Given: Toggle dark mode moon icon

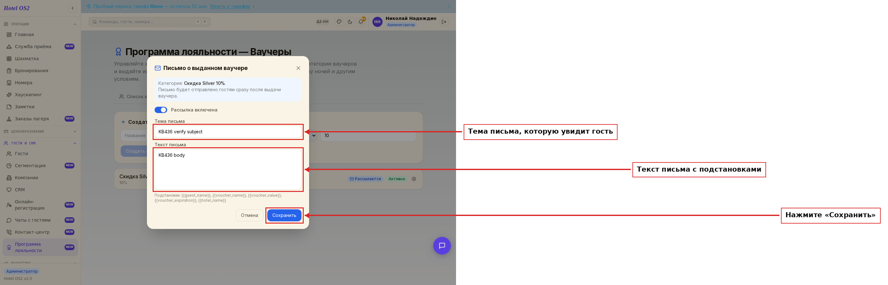Looking at the screenshot, I should point(350,22).
